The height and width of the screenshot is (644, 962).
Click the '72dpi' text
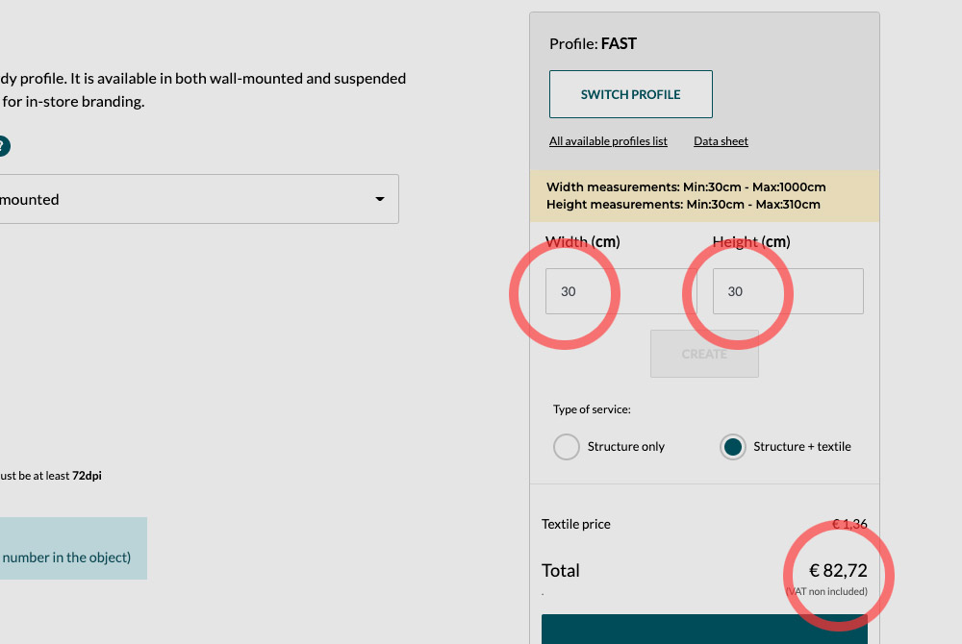click(87, 476)
